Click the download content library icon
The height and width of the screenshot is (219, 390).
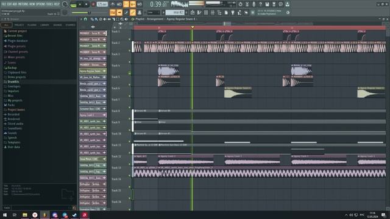pyautogui.click(x=287, y=4)
